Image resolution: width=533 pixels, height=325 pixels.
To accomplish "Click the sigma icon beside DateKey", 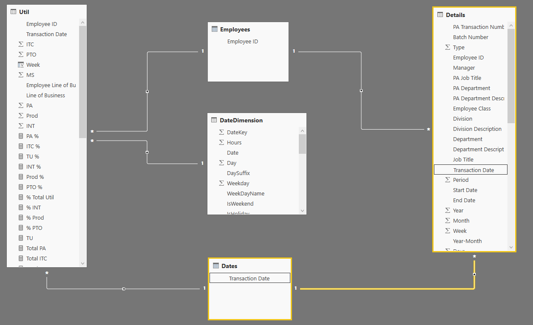I will (x=221, y=132).
